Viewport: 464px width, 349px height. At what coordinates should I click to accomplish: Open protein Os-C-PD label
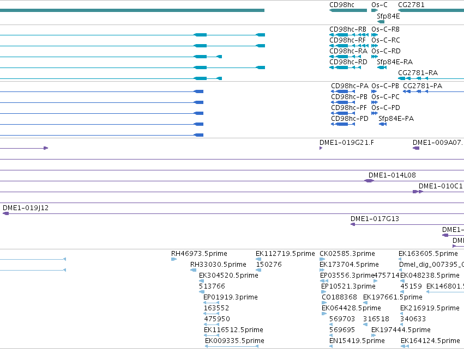(x=385, y=108)
